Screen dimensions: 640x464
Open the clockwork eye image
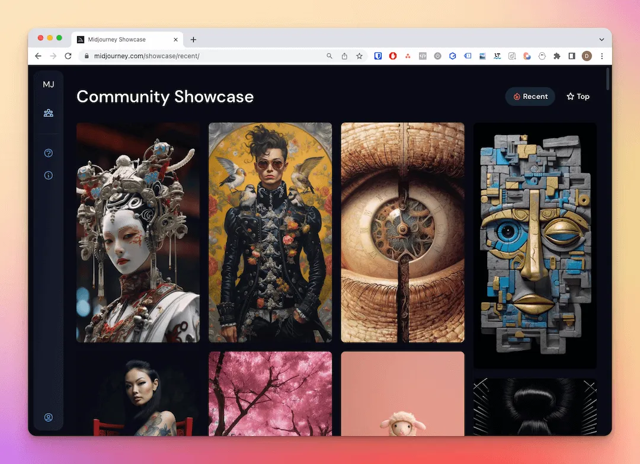(x=402, y=233)
